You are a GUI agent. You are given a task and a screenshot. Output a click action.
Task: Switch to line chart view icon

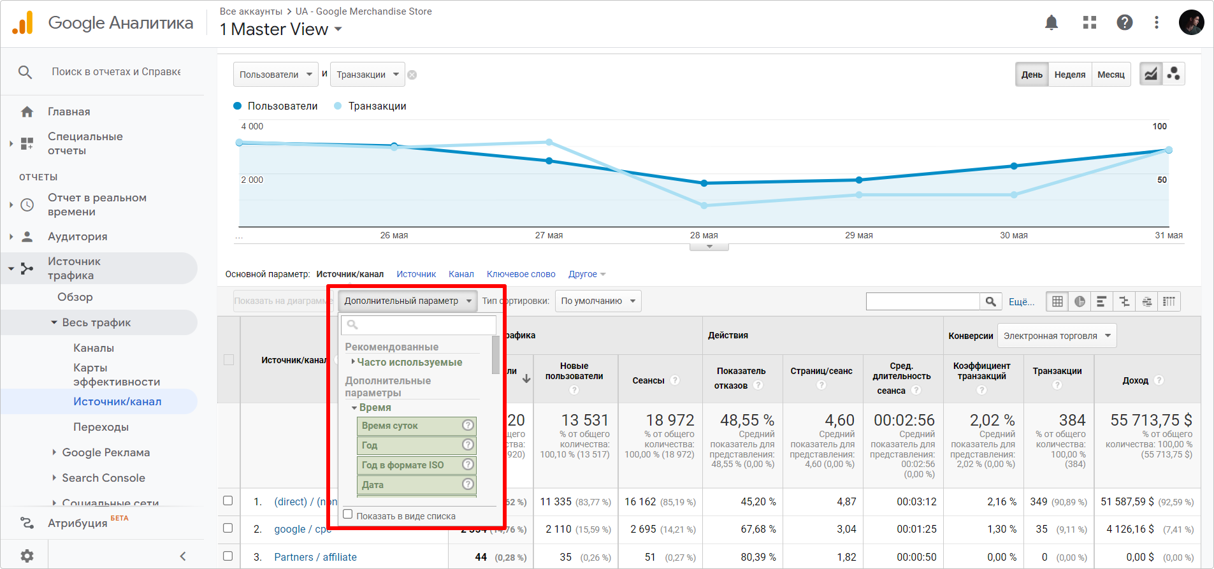(x=1151, y=74)
